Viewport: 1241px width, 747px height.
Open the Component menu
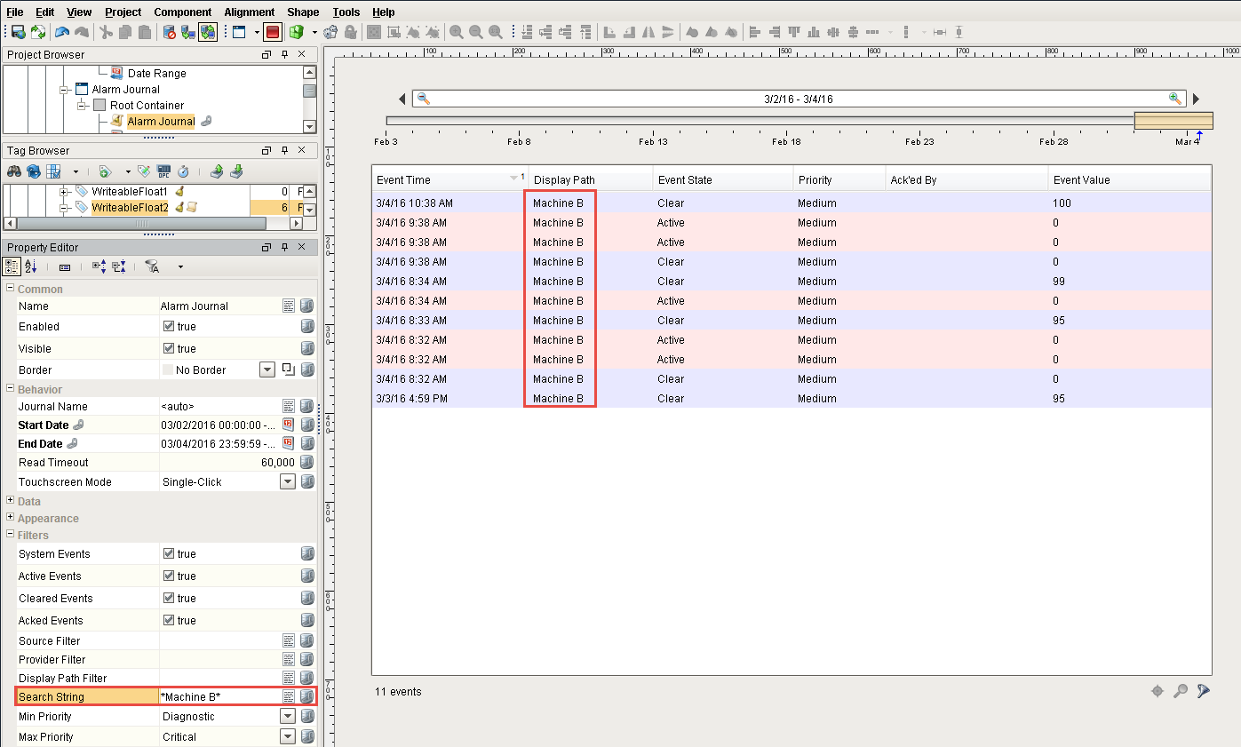pyautogui.click(x=182, y=12)
